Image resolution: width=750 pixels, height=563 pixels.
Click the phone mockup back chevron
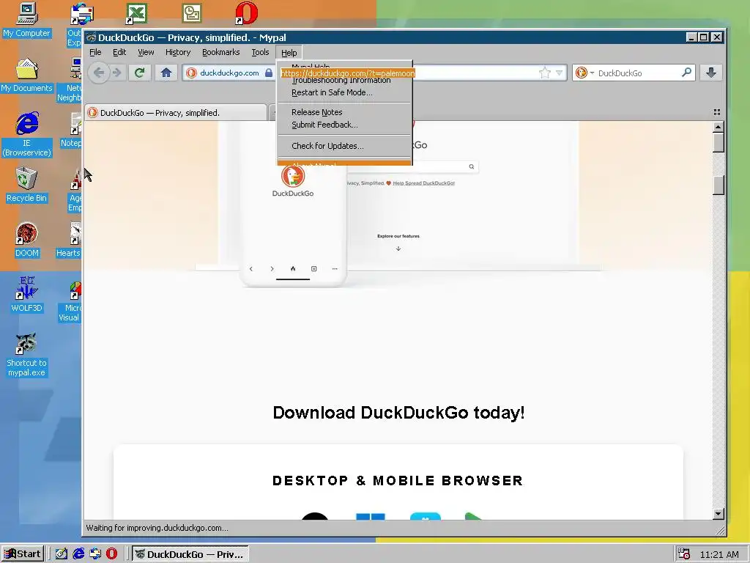[250, 268]
